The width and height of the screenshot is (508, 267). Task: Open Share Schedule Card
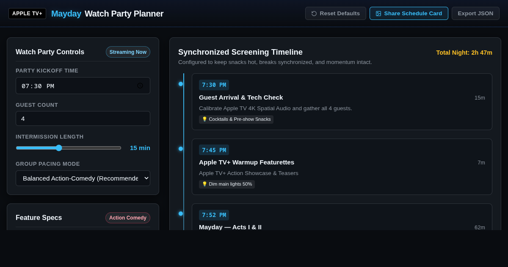(409, 13)
